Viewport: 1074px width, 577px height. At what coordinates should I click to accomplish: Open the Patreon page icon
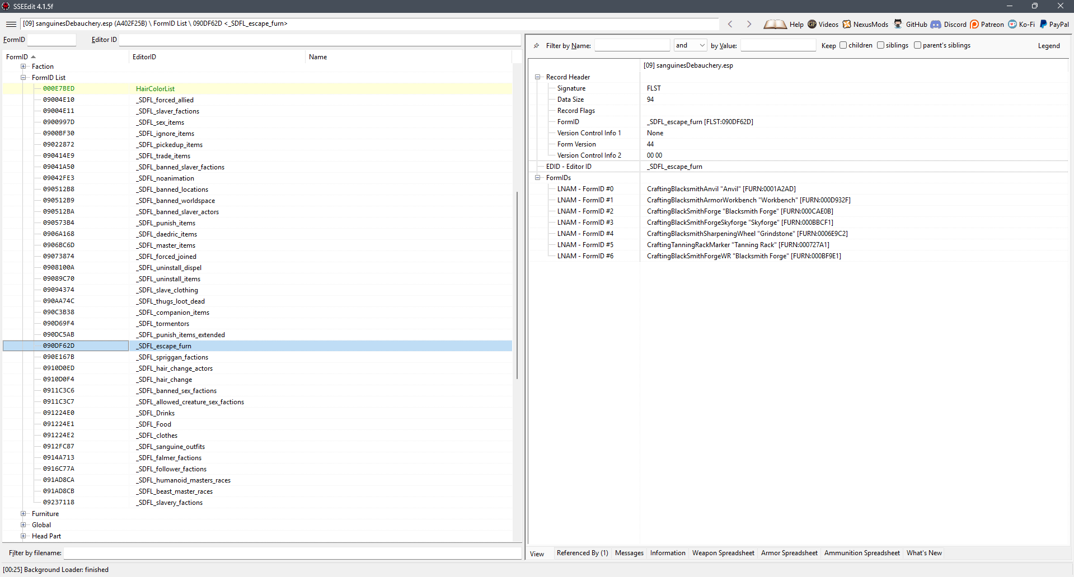pos(974,24)
